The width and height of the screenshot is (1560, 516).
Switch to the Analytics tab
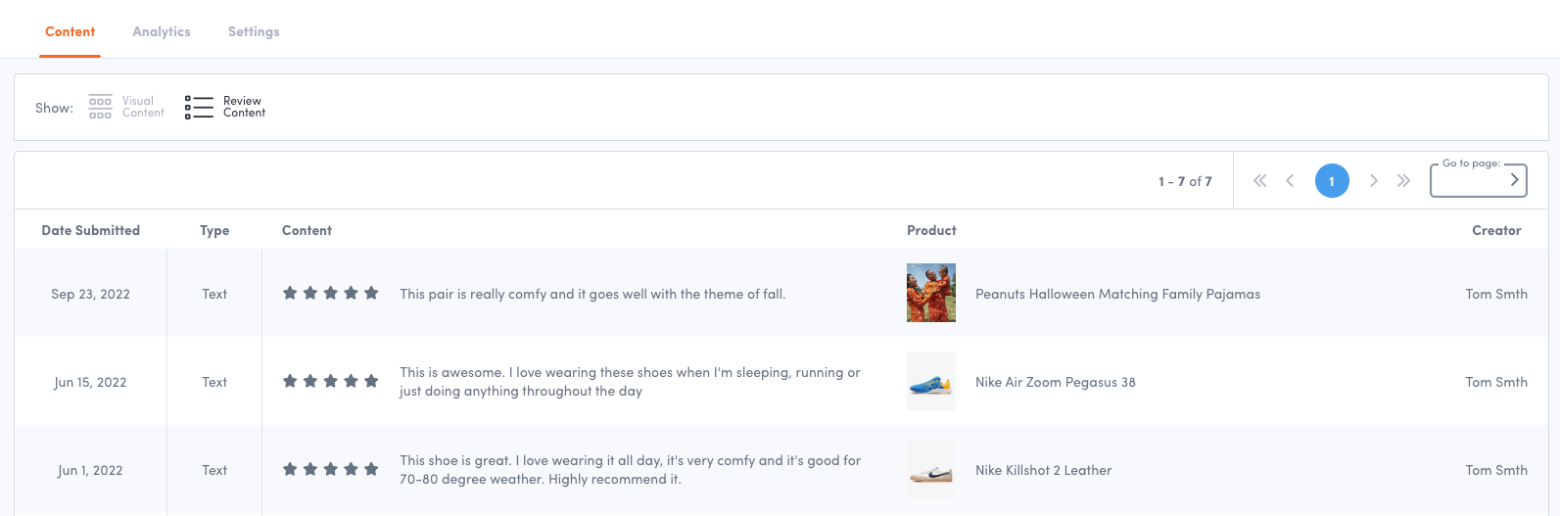click(x=162, y=31)
